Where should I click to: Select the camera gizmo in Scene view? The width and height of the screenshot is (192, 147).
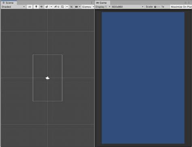[47, 78]
